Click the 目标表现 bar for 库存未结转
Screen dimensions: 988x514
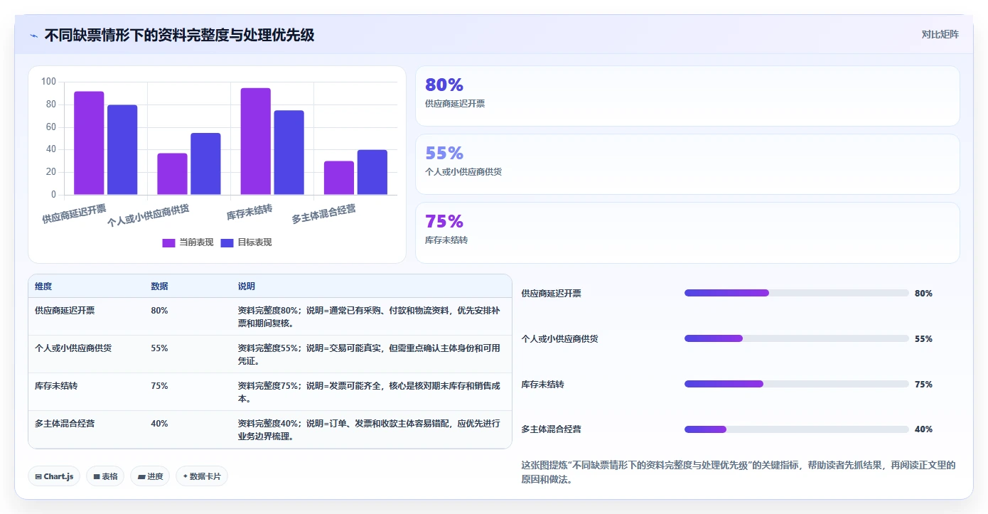point(289,153)
